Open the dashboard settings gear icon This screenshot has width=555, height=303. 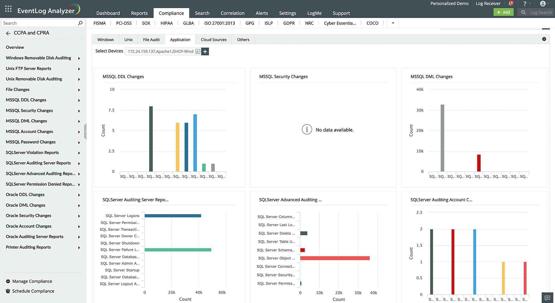tap(544, 39)
